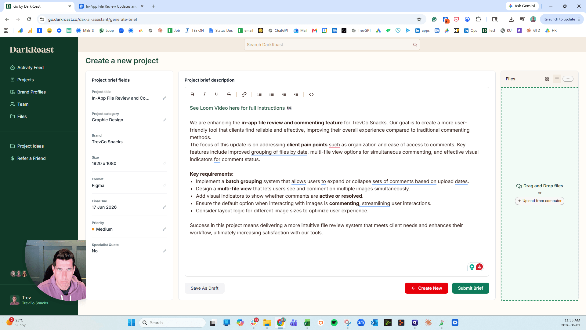Switch to the In-App File Review browser tab
The image size is (586, 330).
click(111, 6)
